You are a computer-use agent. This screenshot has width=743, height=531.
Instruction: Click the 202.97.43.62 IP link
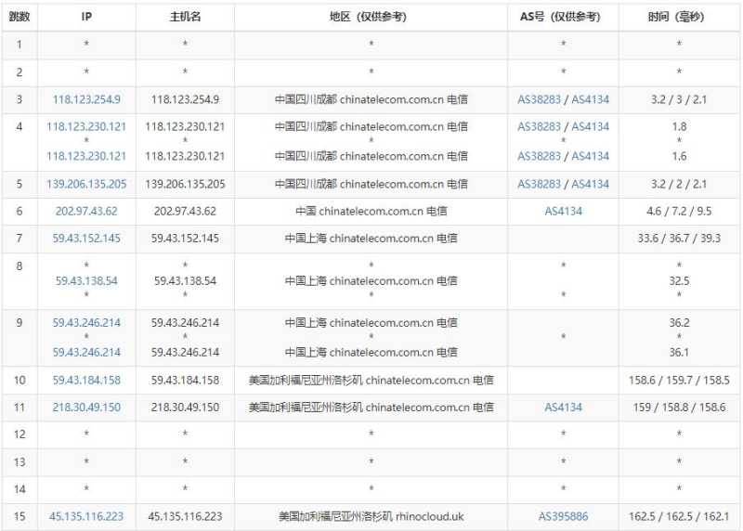pyautogui.click(x=86, y=212)
